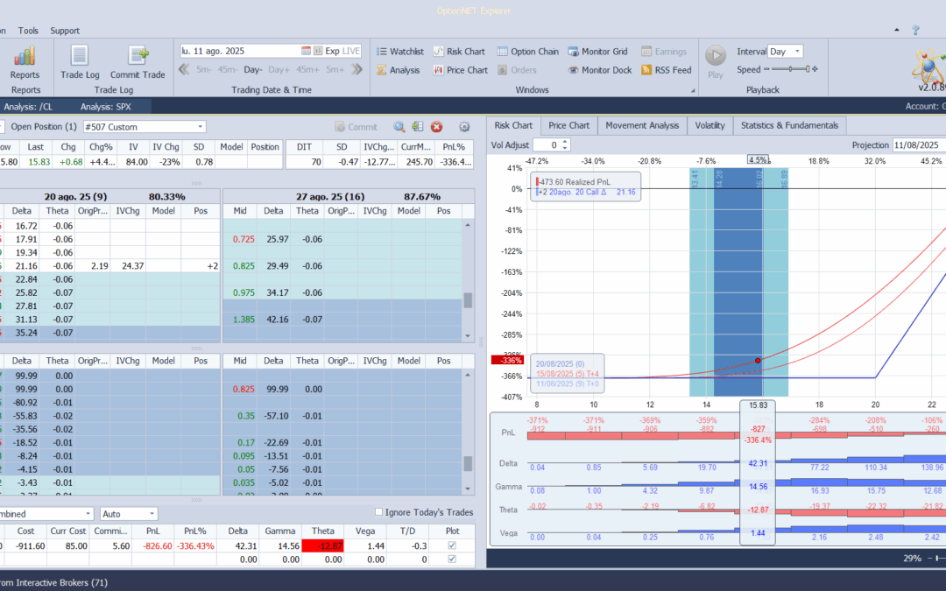Click the 5m- time step button
This screenshot has height=591, width=946.
click(203, 70)
